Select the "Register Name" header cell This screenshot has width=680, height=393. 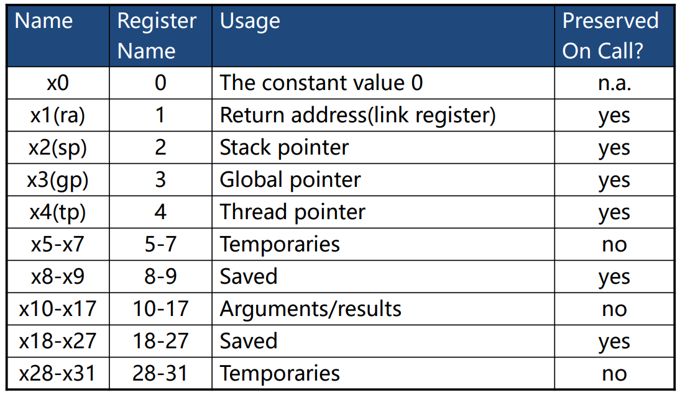tap(157, 35)
